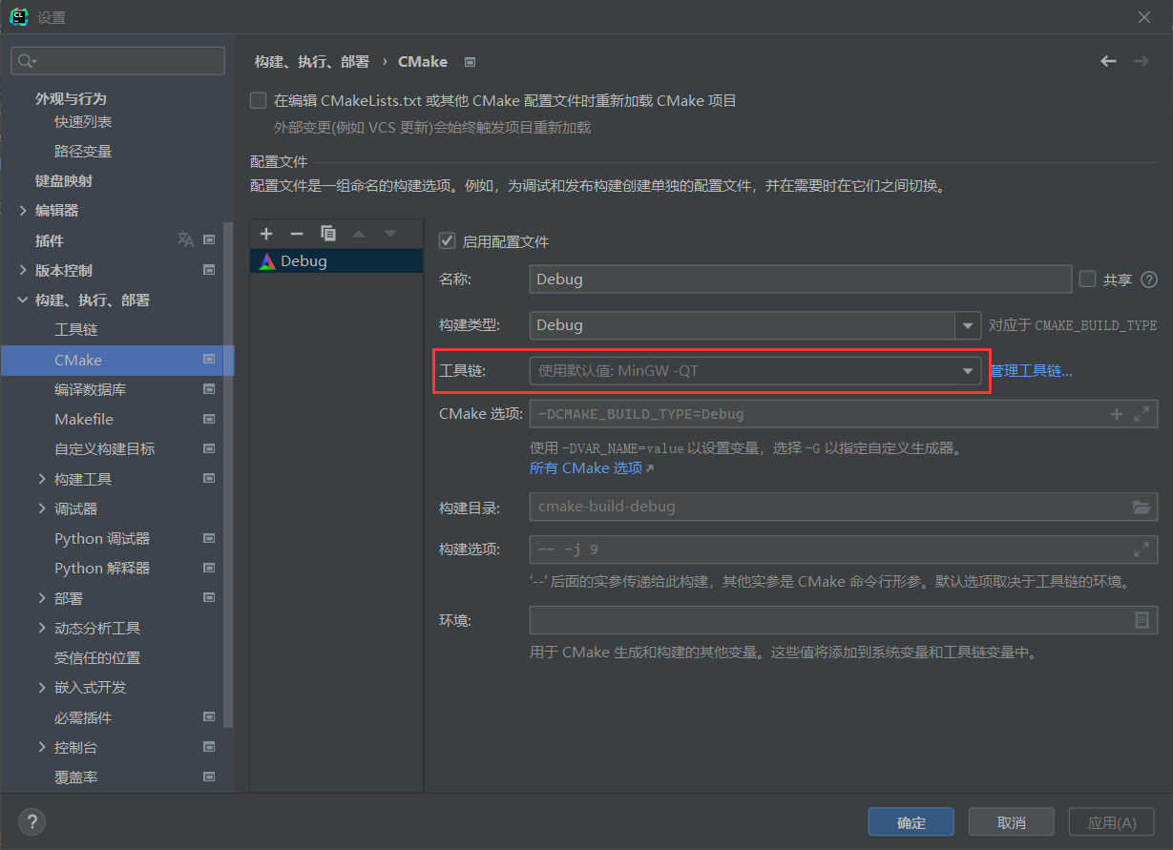This screenshot has height=850, width=1173.
Task: Click the plus icon in CMake 选项 field
Action: point(1116,413)
